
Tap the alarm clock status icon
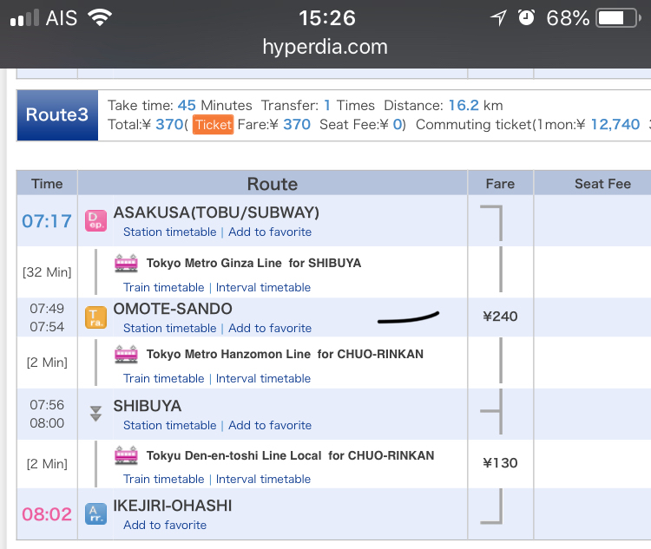(x=527, y=17)
